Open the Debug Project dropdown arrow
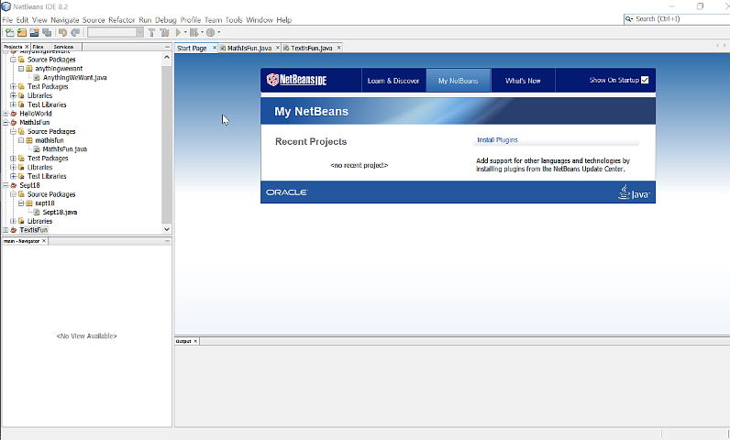Image resolution: width=730 pixels, height=440 pixels. tap(202, 33)
